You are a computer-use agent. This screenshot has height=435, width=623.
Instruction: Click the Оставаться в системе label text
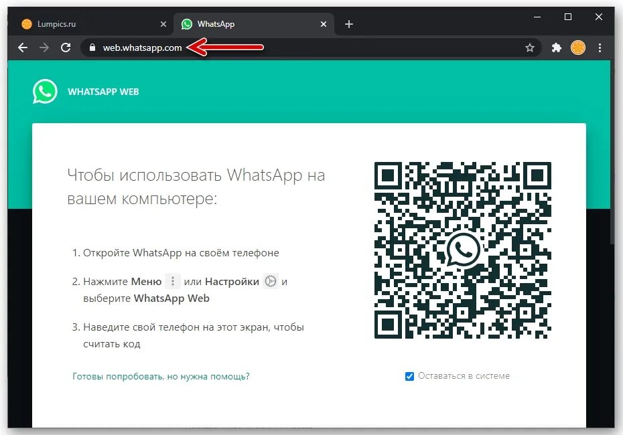coord(464,376)
